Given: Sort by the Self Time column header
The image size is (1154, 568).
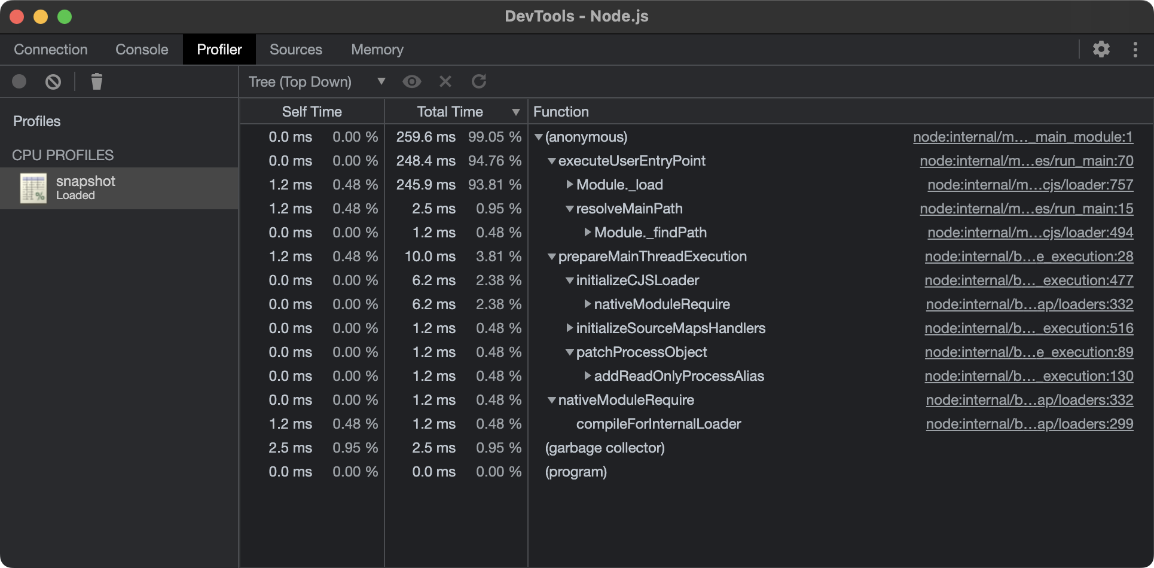Looking at the screenshot, I should coord(312,112).
